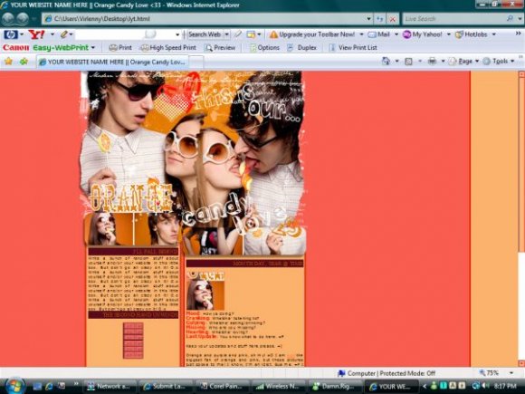The height and width of the screenshot is (394, 525).
Task: Click High Speed Print
Action: (168, 48)
